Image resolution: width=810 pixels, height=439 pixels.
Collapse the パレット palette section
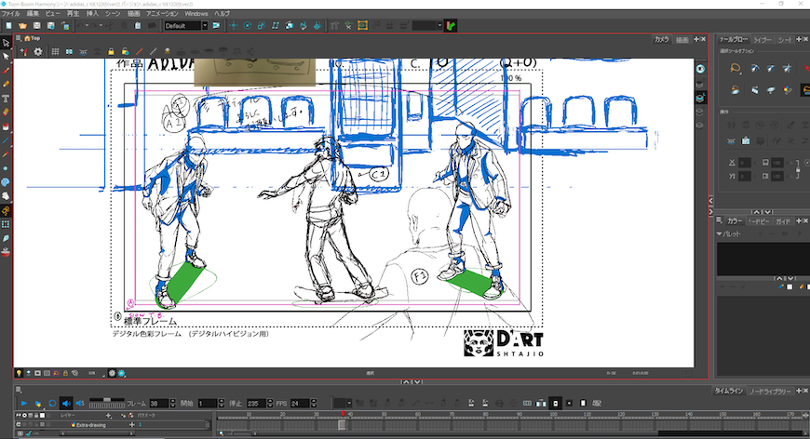pos(719,233)
